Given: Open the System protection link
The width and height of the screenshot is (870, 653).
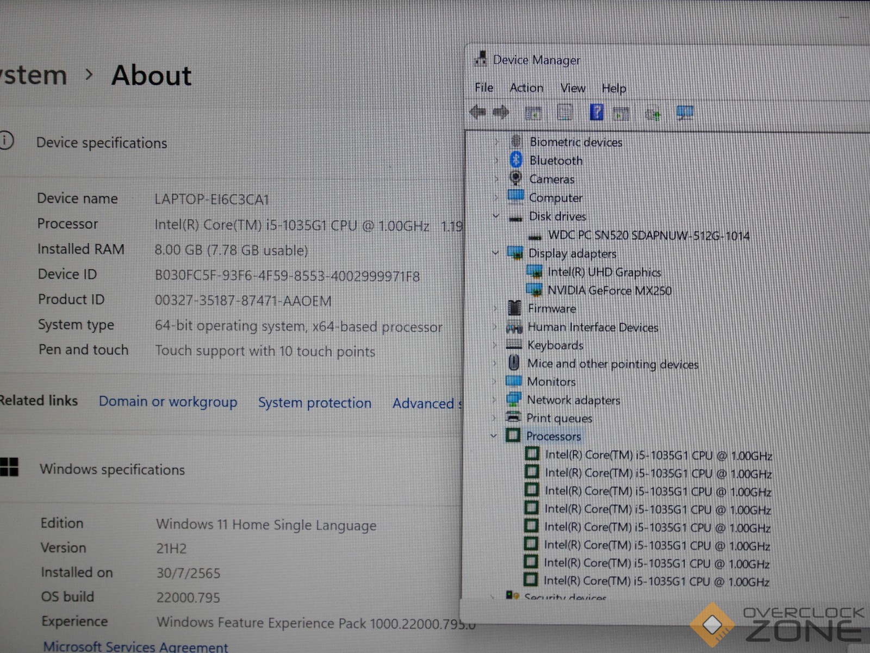Looking at the screenshot, I should coord(315,403).
